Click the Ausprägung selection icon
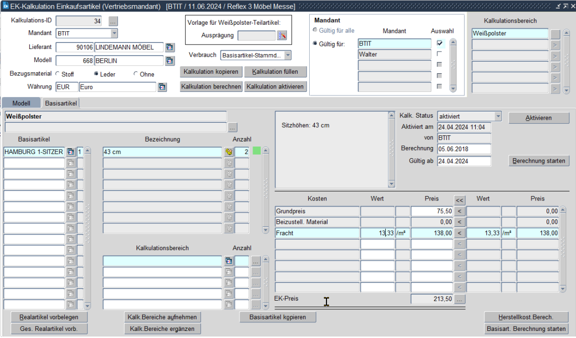Viewport: 576px width, 338px height. [x=282, y=35]
